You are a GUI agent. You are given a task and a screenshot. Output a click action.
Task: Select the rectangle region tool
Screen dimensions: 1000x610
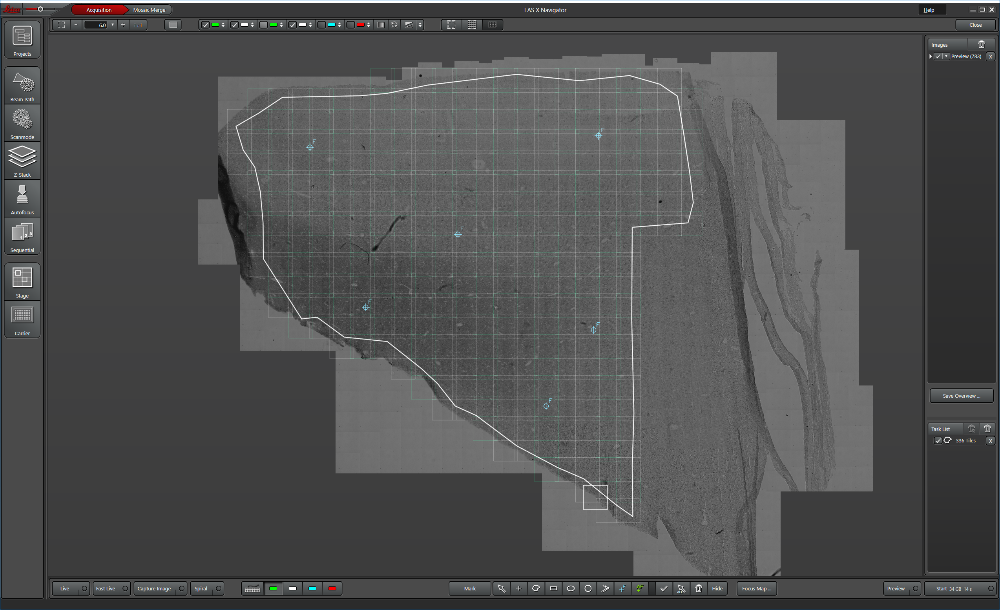coord(553,588)
